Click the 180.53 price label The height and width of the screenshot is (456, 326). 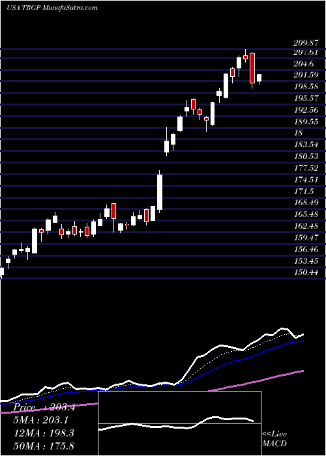click(306, 156)
